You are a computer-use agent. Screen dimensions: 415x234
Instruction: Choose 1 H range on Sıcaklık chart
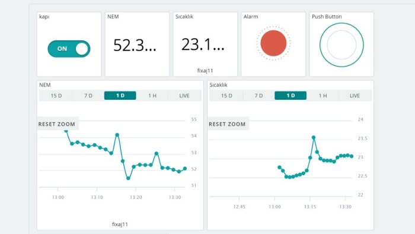(x=323, y=96)
